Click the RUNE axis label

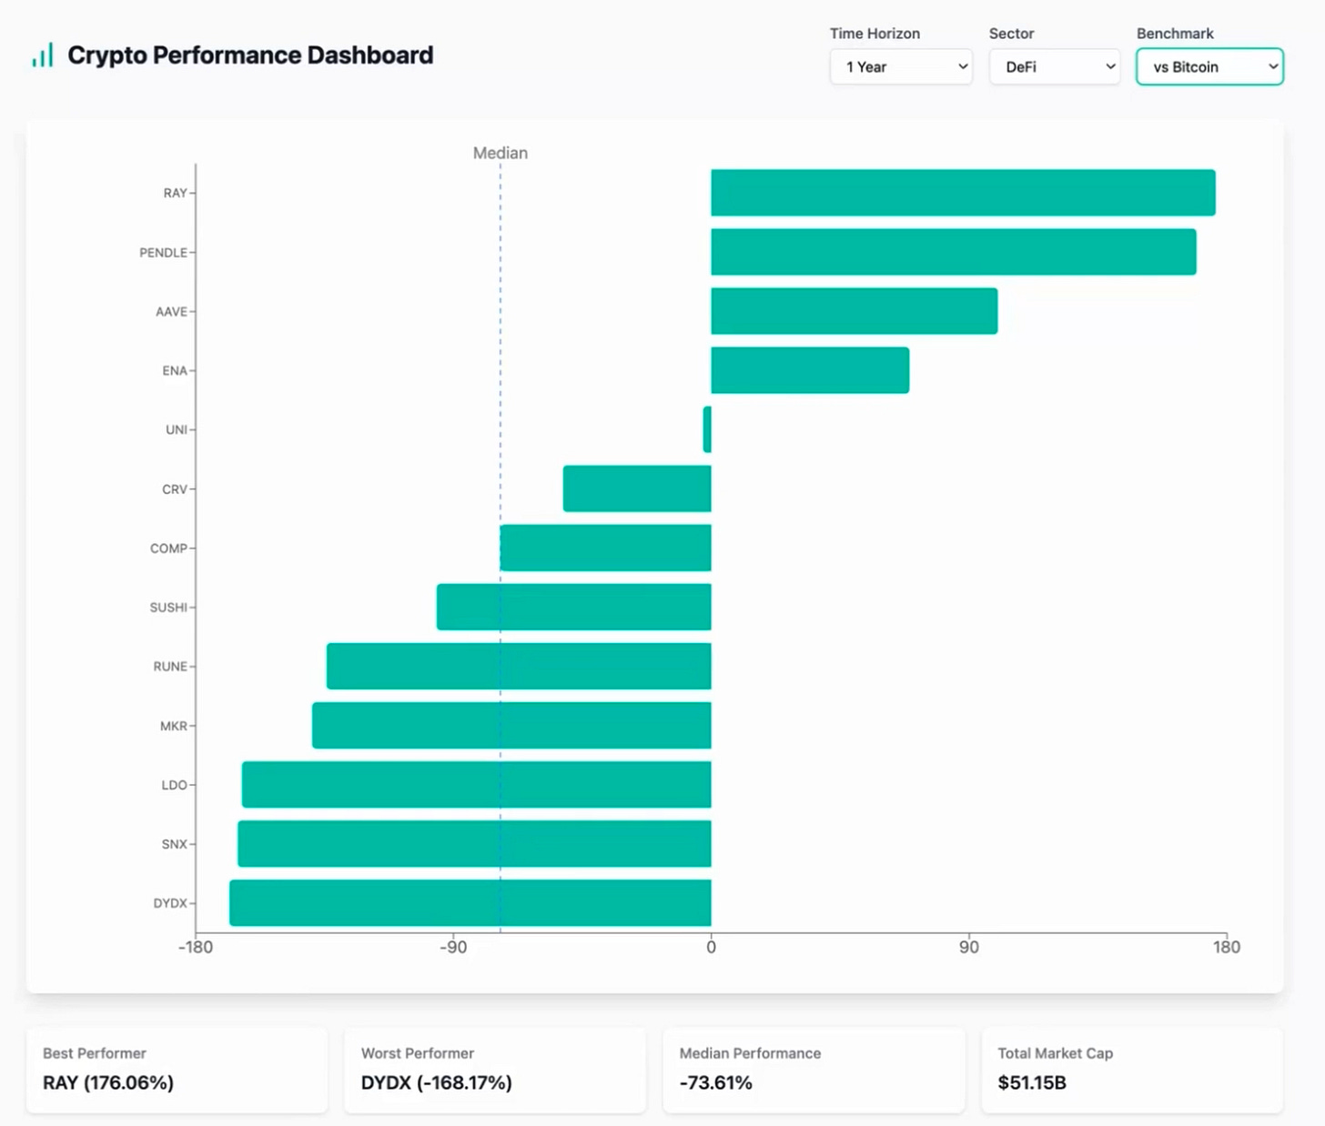point(170,666)
